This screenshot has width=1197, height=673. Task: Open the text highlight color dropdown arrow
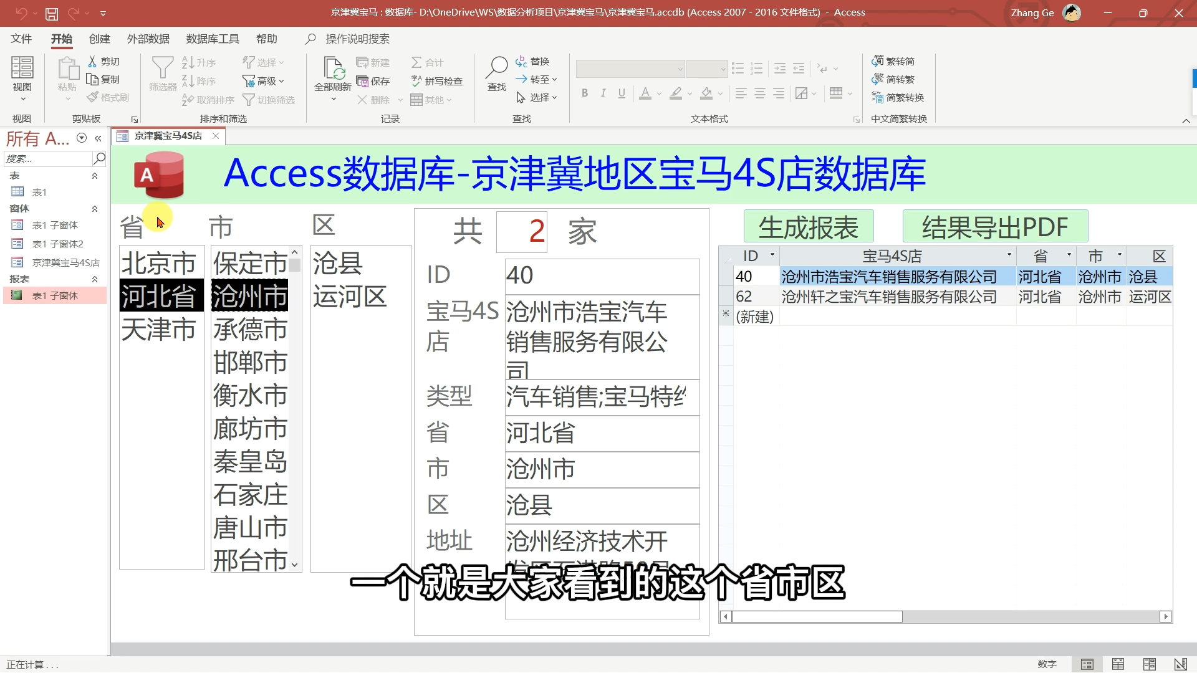coord(690,94)
